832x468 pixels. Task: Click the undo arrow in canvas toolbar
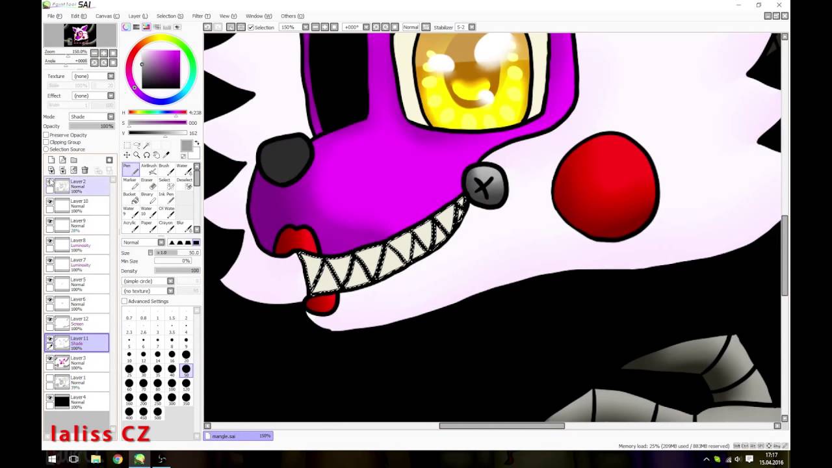(x=207, y=27)
